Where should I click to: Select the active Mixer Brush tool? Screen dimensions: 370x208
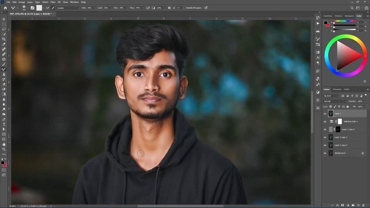click(4, 69)
